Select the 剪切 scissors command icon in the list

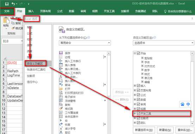[x=61, y=132]
